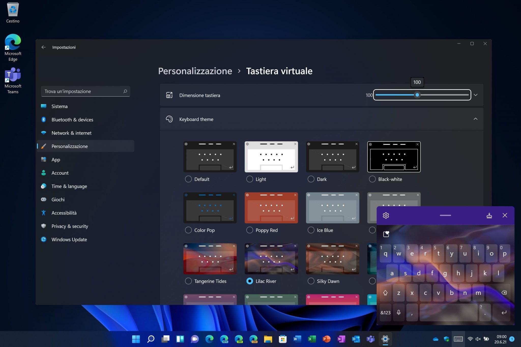The height and width of the screenshot is (347, 521).
Task: Open Bluetooth & devices settings
Action: [x=72, y=120]
